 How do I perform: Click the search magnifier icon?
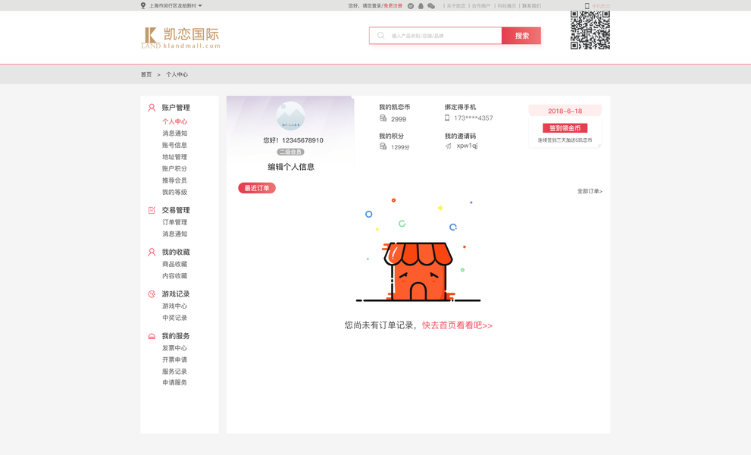pyautogui.click(x=380, y=35)
